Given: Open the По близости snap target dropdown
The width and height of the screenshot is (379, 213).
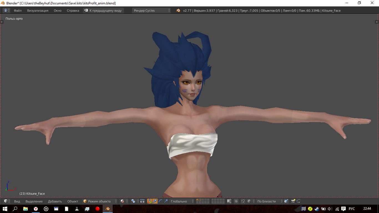Looking at the screenshot, I should pos(269,201).
